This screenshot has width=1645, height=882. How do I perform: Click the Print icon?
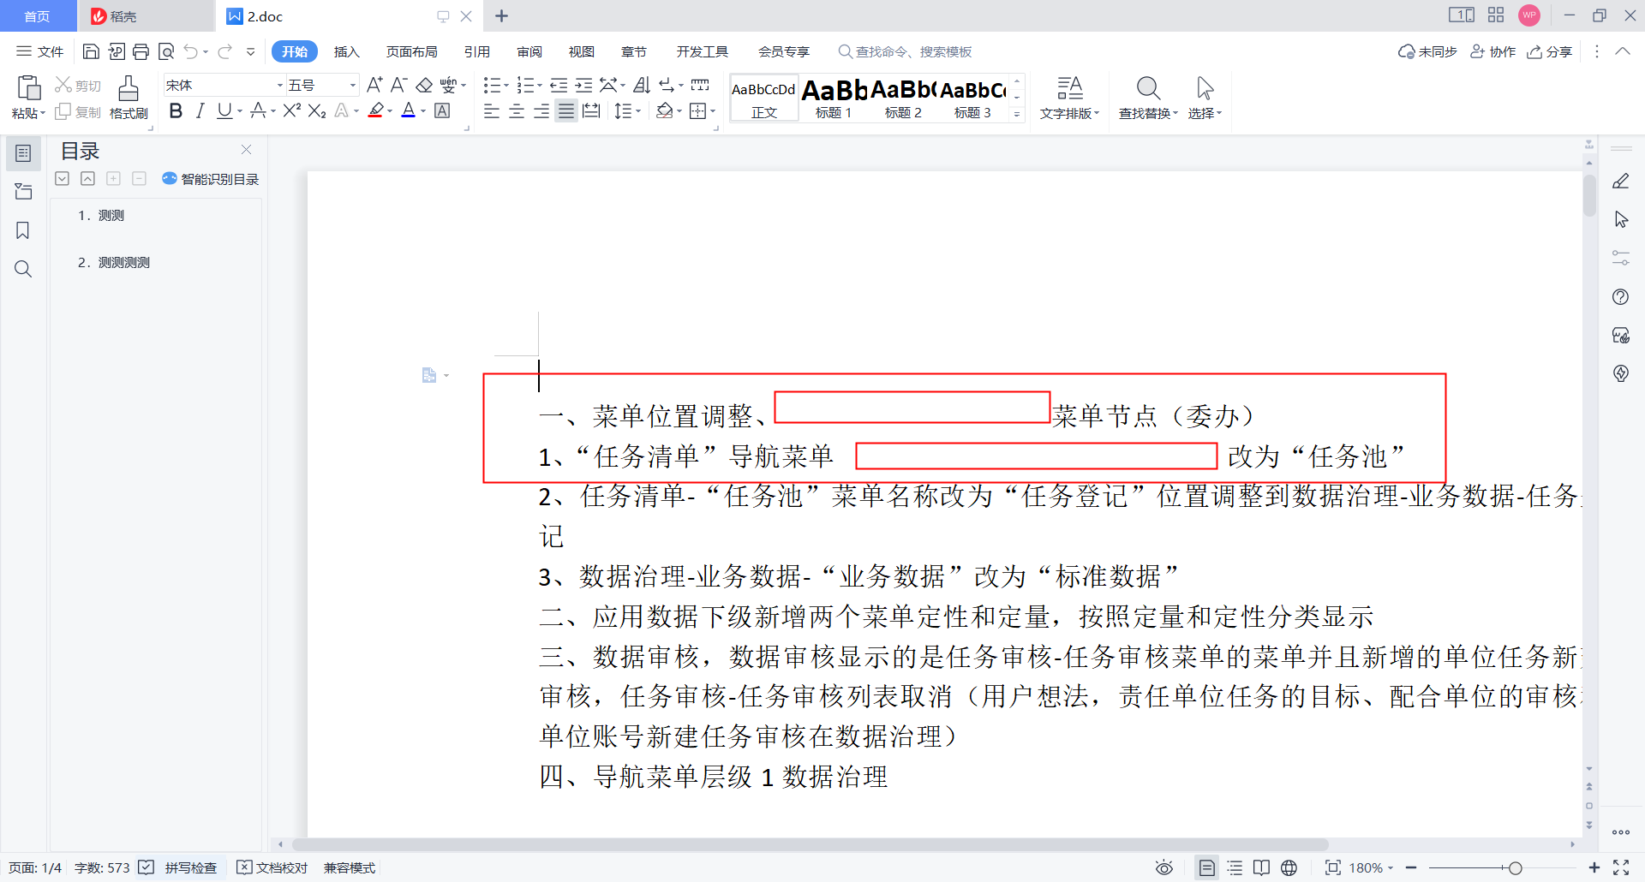click(141, 51)
